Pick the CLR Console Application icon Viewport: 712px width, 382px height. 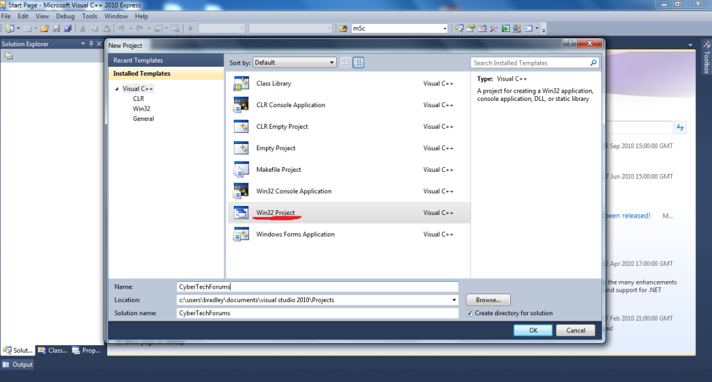pyautogui.click(x=241, y=105)
